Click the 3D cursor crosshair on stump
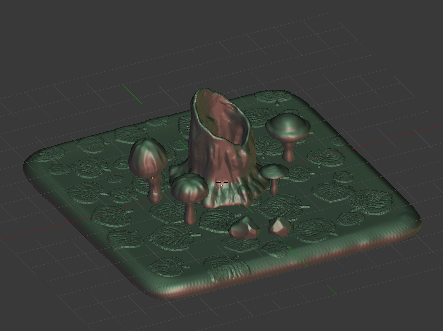This screenshot has height=331, width=443. (222, 183)
